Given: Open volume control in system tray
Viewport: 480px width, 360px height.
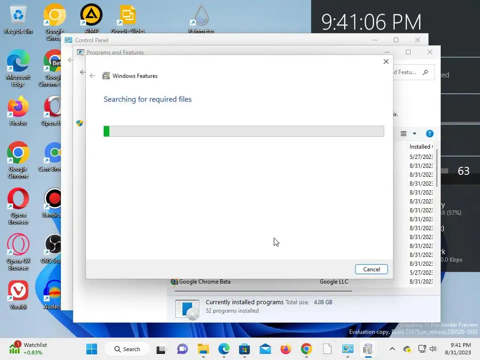Looking at the screenshot, I should pos(433,349).
